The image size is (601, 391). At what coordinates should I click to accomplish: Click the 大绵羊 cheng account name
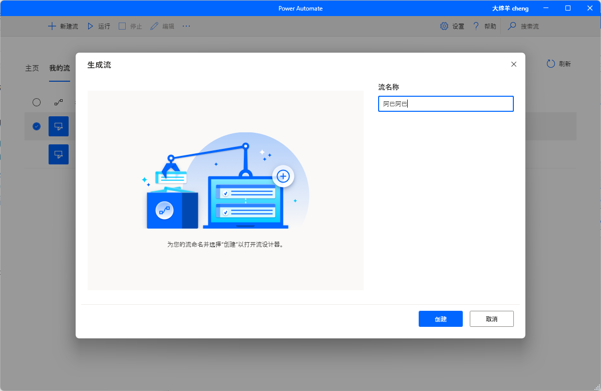click(x=510, y=9)
